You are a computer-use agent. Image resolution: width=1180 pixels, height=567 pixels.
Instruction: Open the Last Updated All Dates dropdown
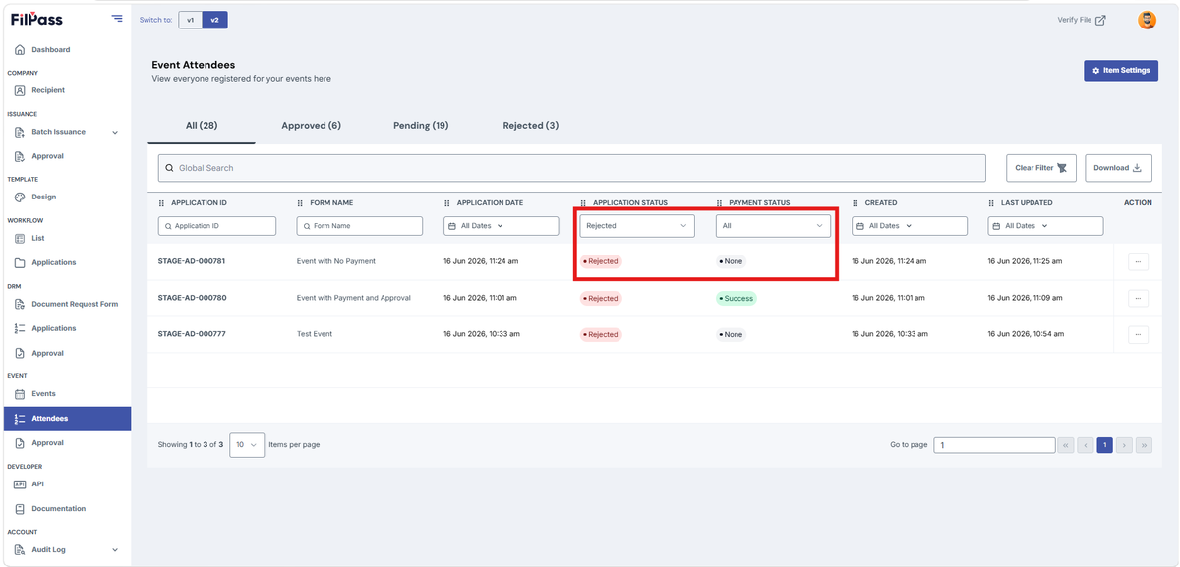(x=1045, y=226)
